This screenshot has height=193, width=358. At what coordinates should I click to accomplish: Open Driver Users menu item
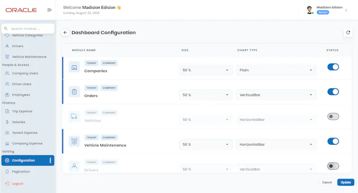click(x=28, y=84)
